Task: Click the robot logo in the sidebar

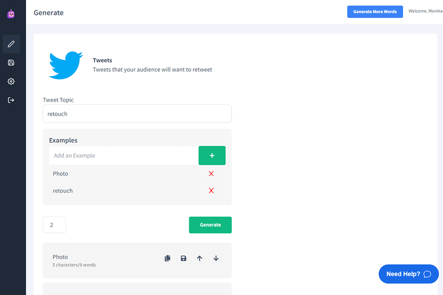Action: point(11,13)
